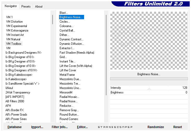Choose the Circles... filter
191x132 pixels.
pyautogui.click(x=65, y=22)
